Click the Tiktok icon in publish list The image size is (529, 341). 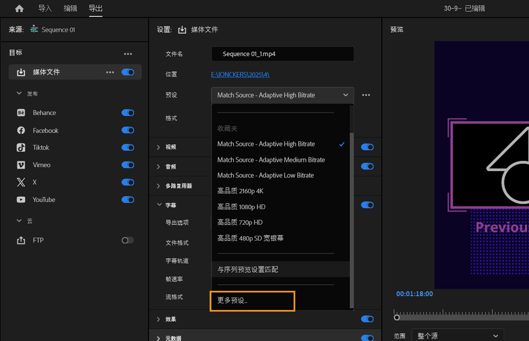coord(21,148)
